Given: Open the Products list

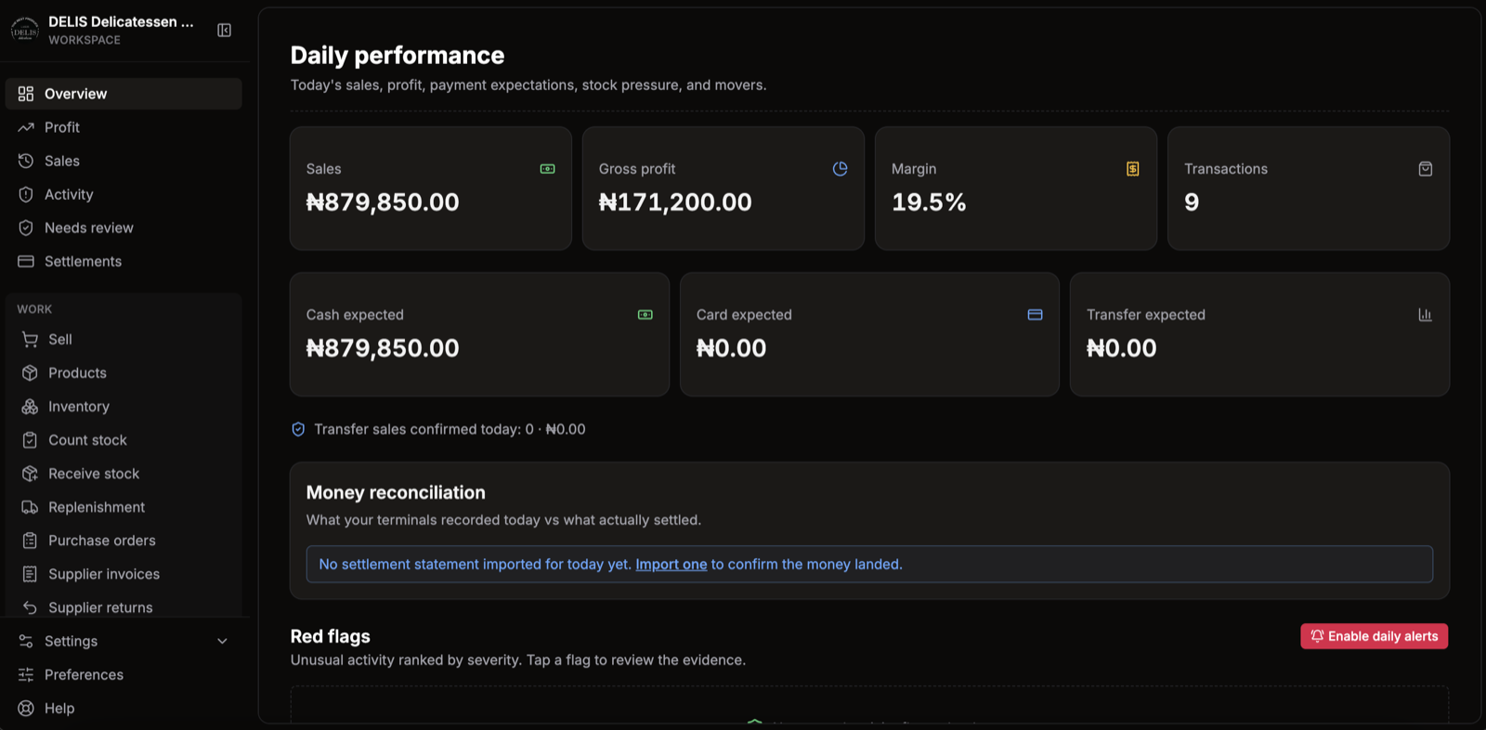Looking at the screenshot, I should [x=124, y=372].
